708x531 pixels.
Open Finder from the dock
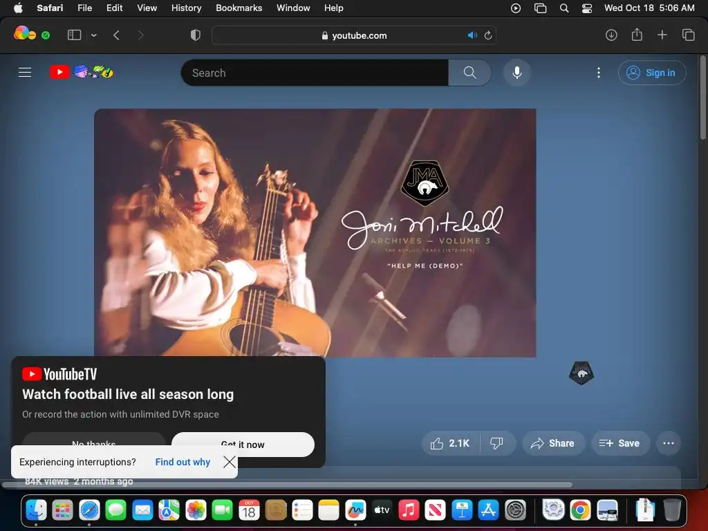[x=36, y=510]
